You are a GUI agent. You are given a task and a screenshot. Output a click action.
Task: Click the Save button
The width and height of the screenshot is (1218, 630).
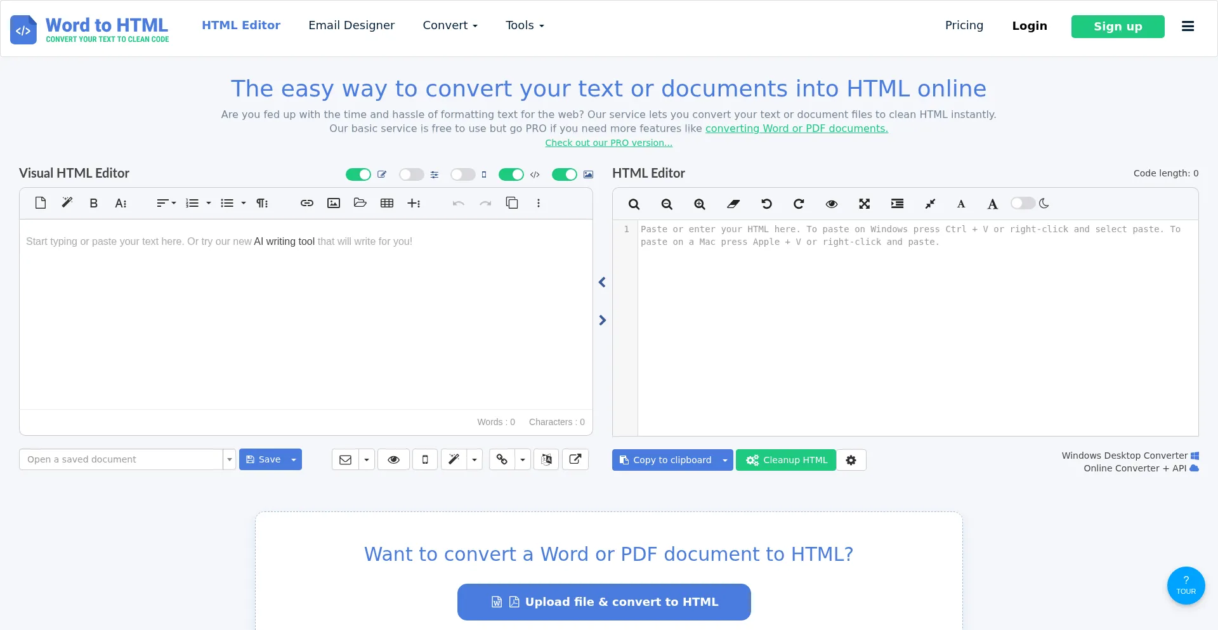[x=263, y=459]
